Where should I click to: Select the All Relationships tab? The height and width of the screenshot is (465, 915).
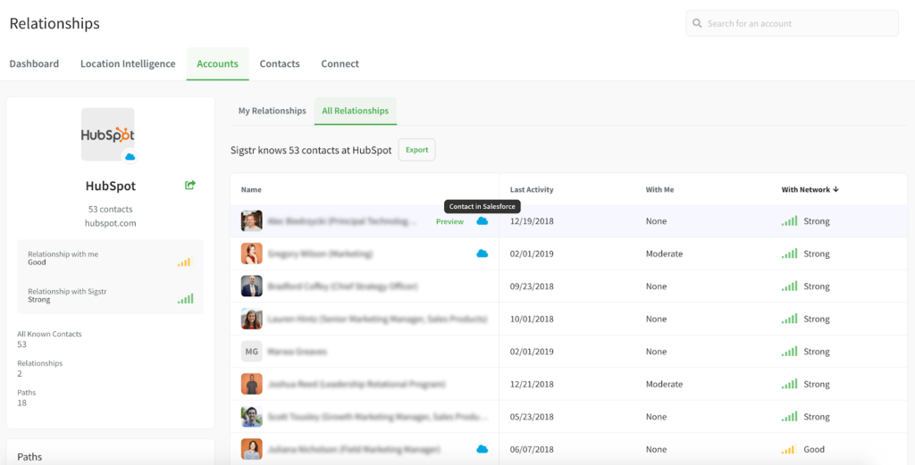356,111
